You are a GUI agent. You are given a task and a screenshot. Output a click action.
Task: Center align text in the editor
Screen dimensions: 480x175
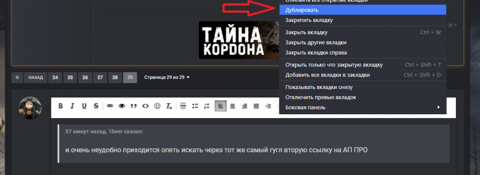(x=233, y=106)
